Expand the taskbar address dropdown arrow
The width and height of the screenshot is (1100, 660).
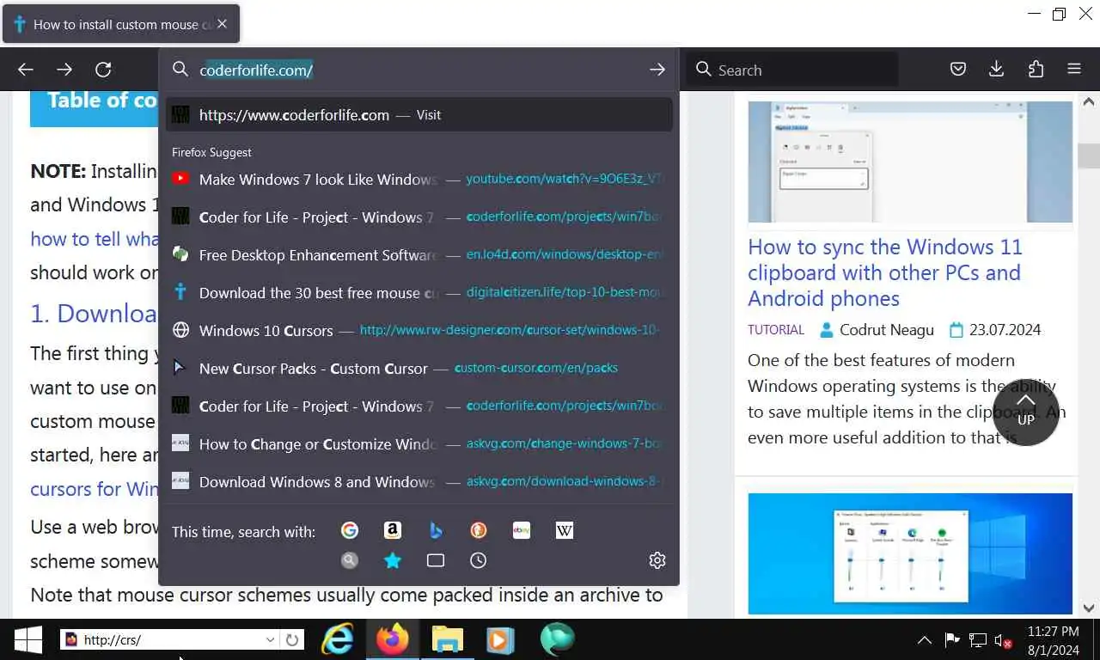click(x=270, y=639)
